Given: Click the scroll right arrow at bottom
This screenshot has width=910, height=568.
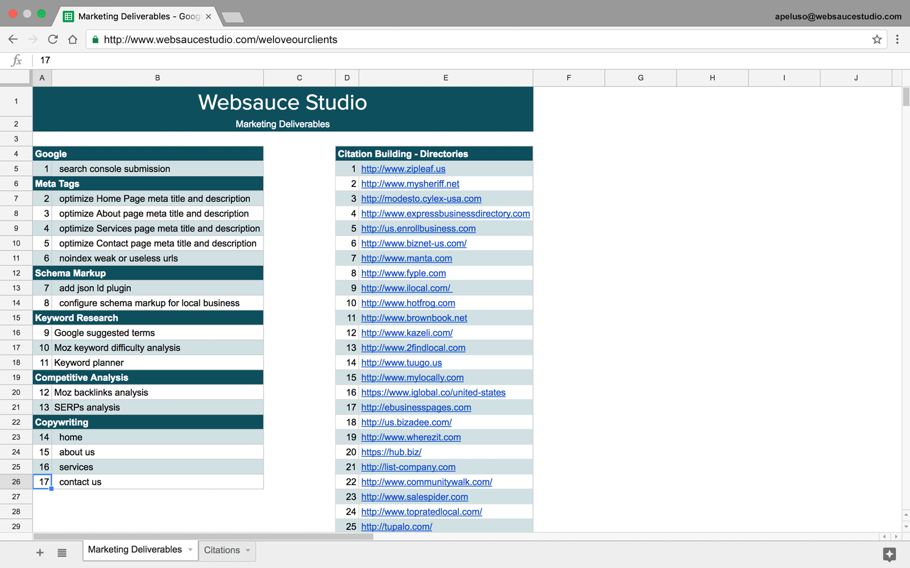Looking at the screenshot, I should tap(896, 536).
